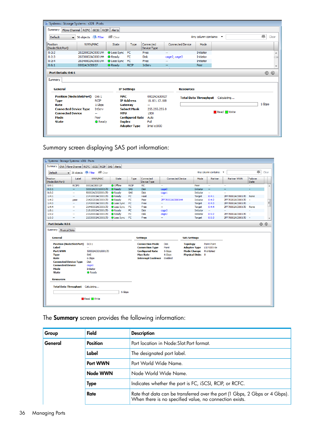This screenshot has width=320, height=426.
Task: Click the Clear filter icon in s381 window
Action: coord(100,173)
